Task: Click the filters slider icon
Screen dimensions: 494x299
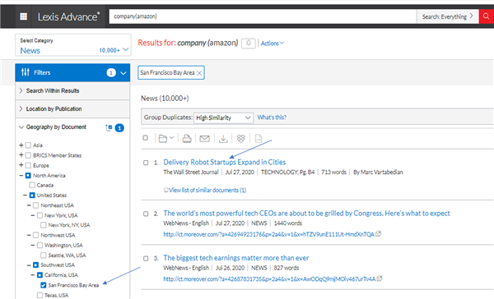Action: click(x=26, y=72)
